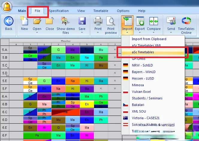Choose Vulcan Excel import
Screen dimensions: 199x141
point(153,92)
